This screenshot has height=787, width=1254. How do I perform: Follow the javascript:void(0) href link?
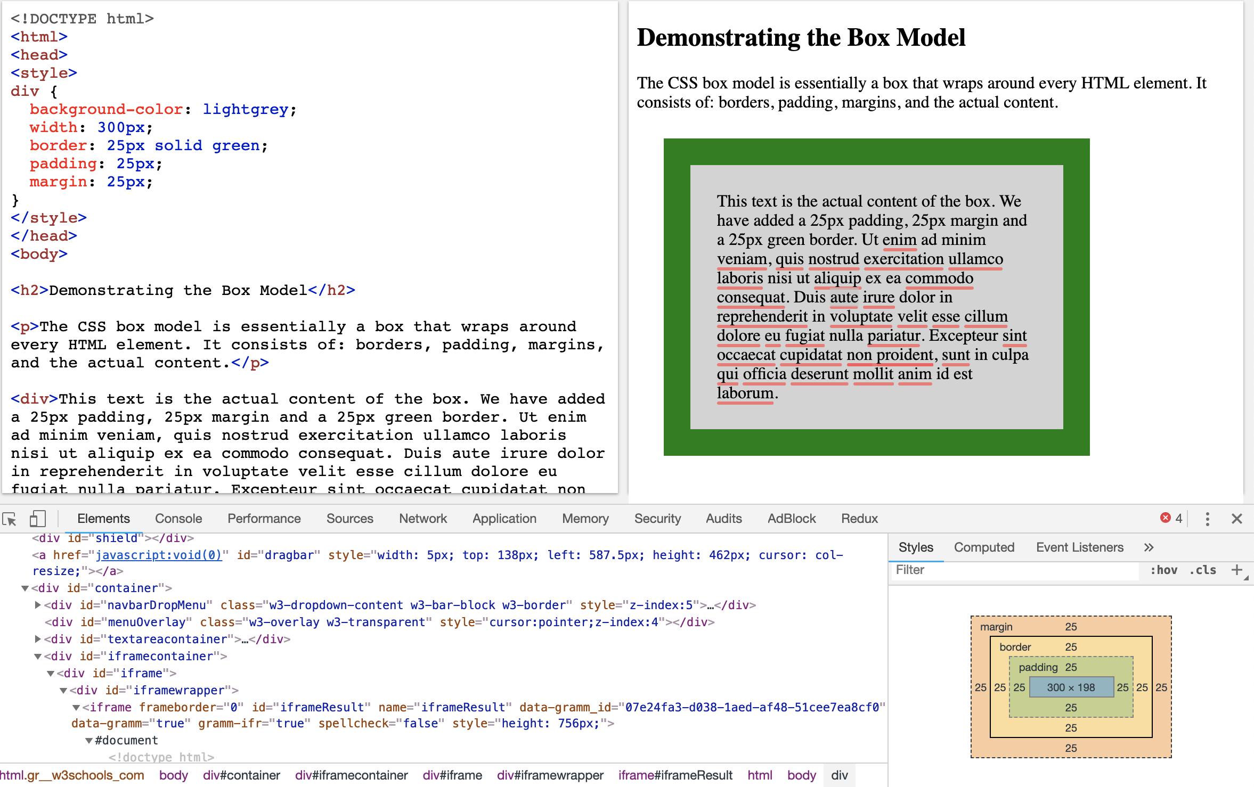click(159, 555)
